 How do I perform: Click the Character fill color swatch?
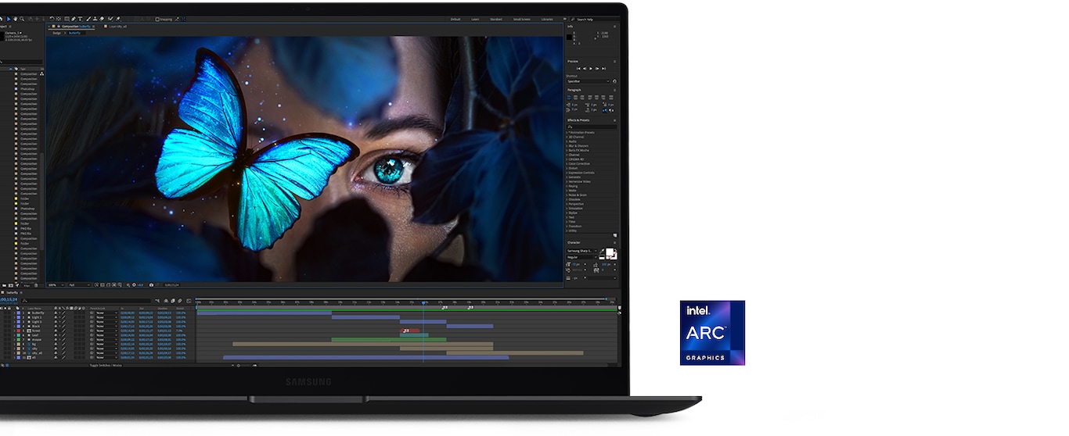click(x=610, y=252)
